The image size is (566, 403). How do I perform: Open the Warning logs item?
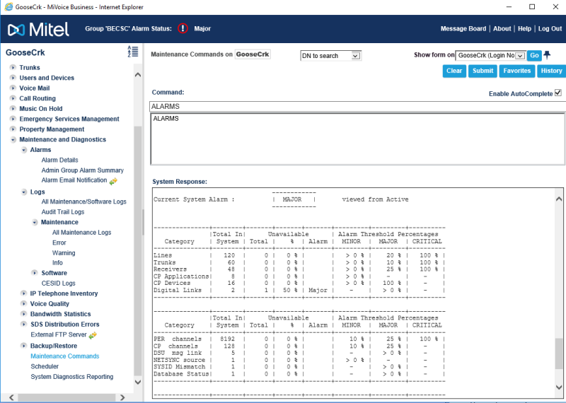point(64,253)
